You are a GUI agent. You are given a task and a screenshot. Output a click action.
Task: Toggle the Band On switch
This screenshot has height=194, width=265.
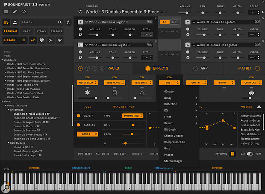pos(78,125)
